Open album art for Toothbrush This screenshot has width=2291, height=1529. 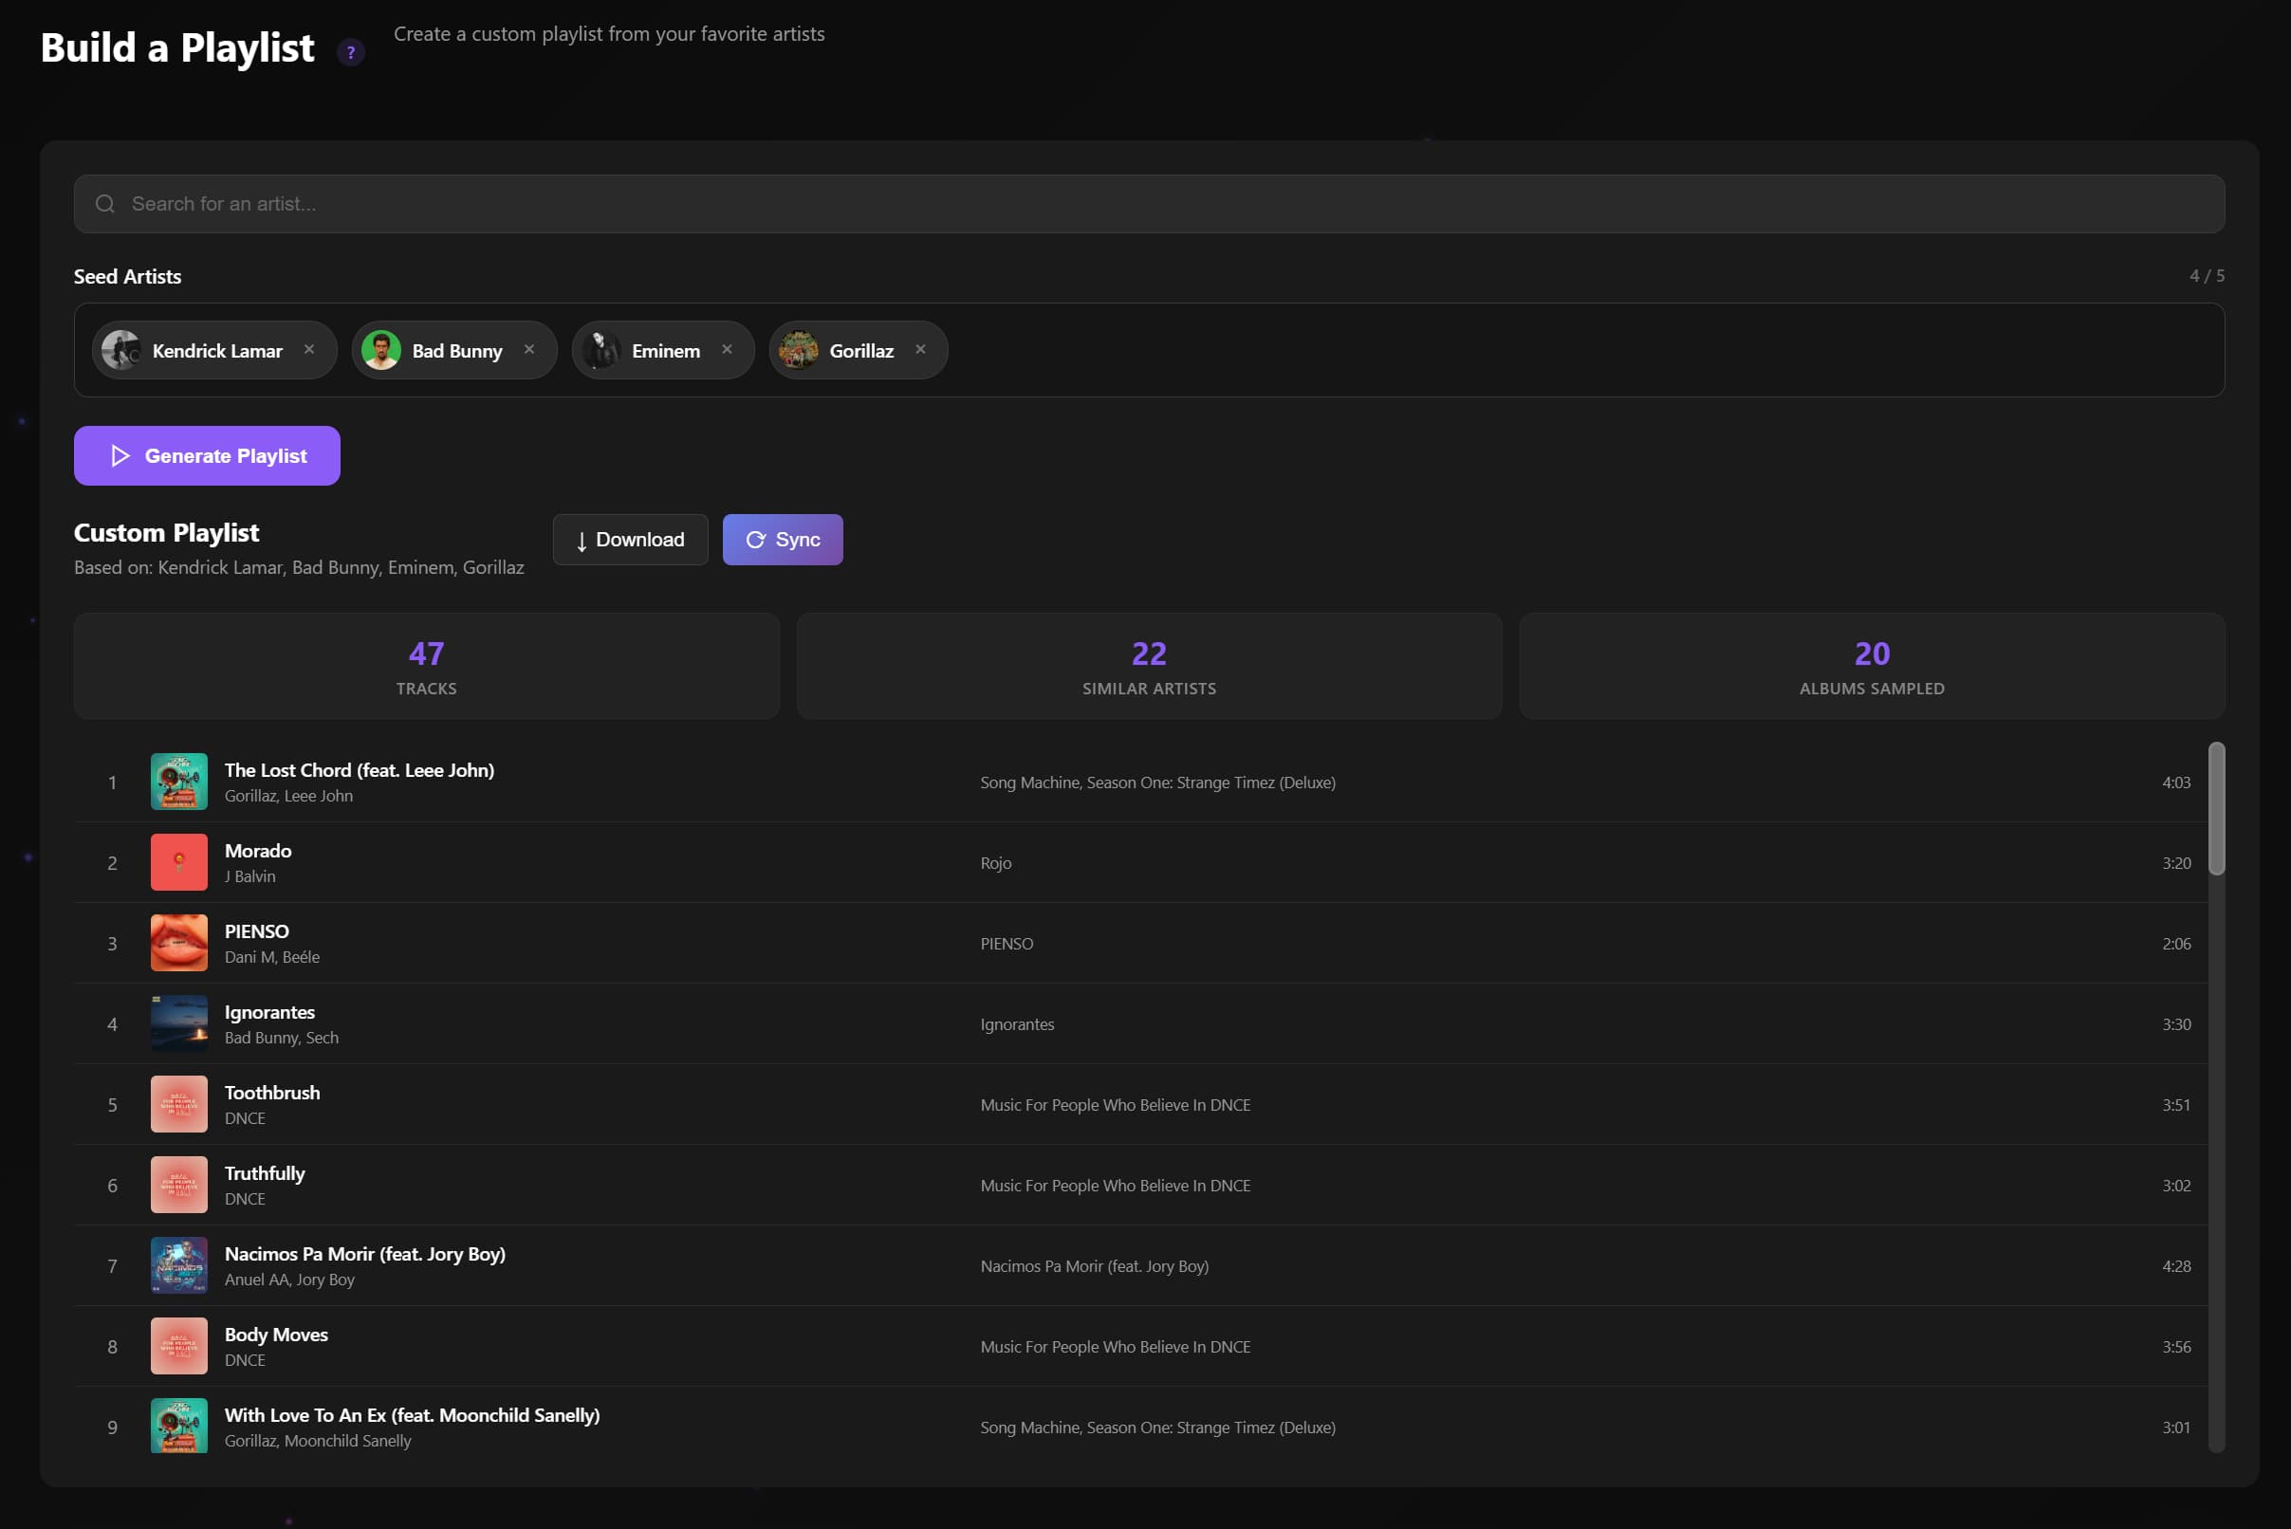click(x=179, y=1105)
